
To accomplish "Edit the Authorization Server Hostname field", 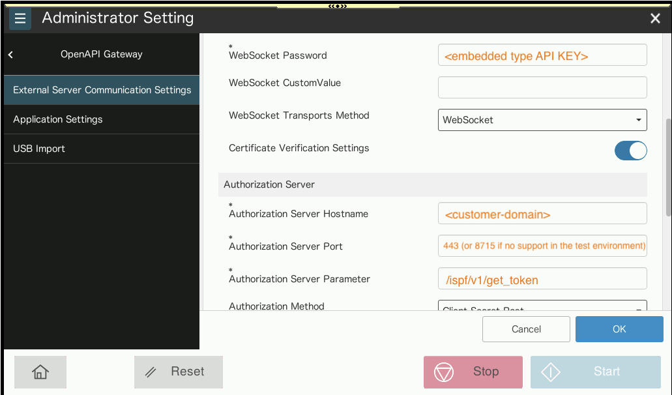I will 542,213.
